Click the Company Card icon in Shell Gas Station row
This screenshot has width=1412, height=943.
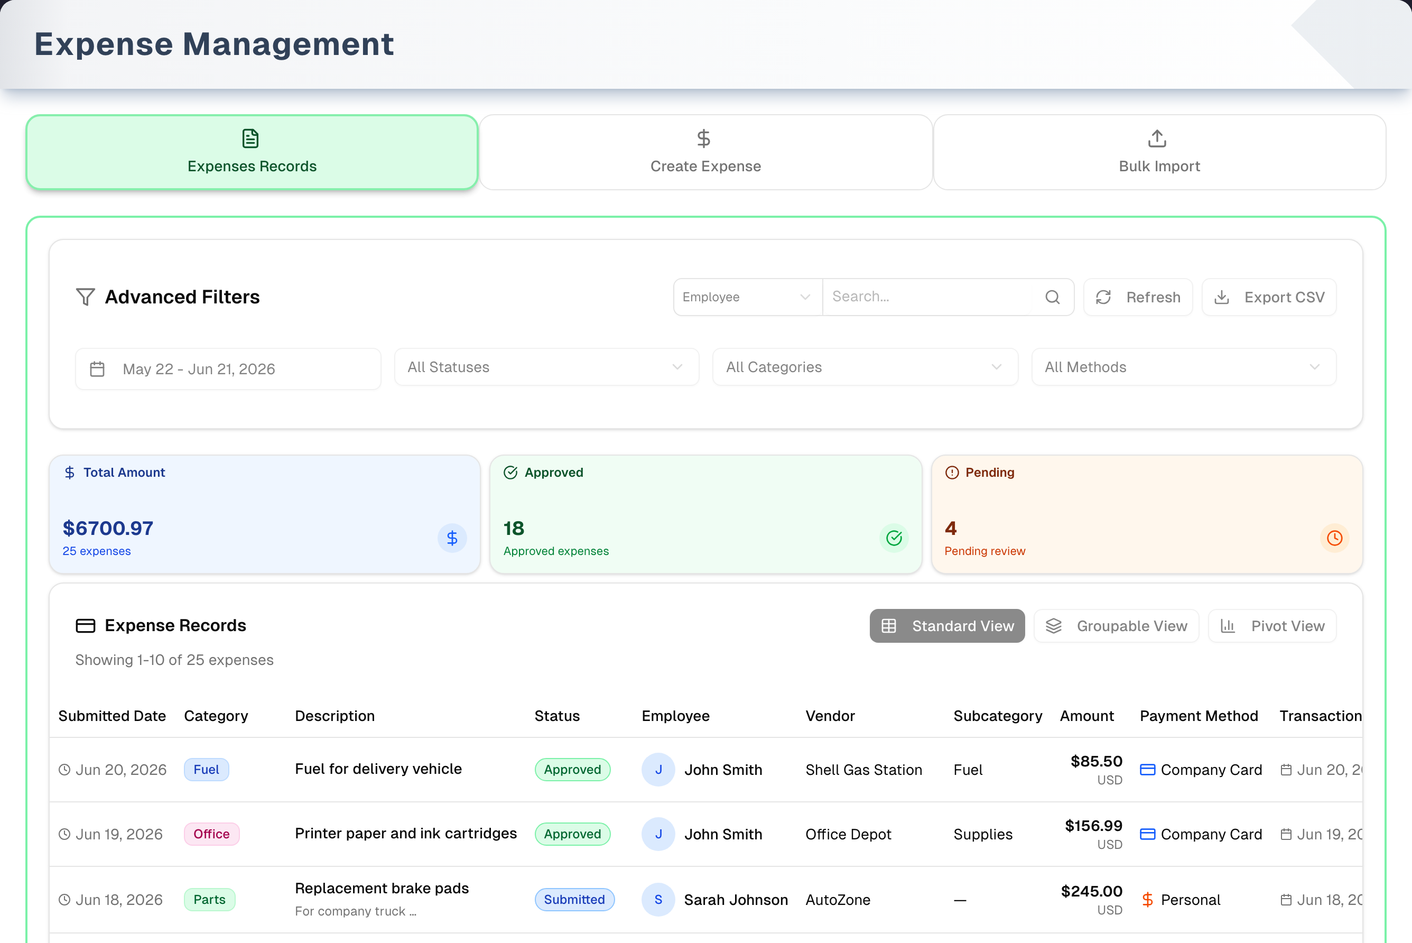(1147, 769)
